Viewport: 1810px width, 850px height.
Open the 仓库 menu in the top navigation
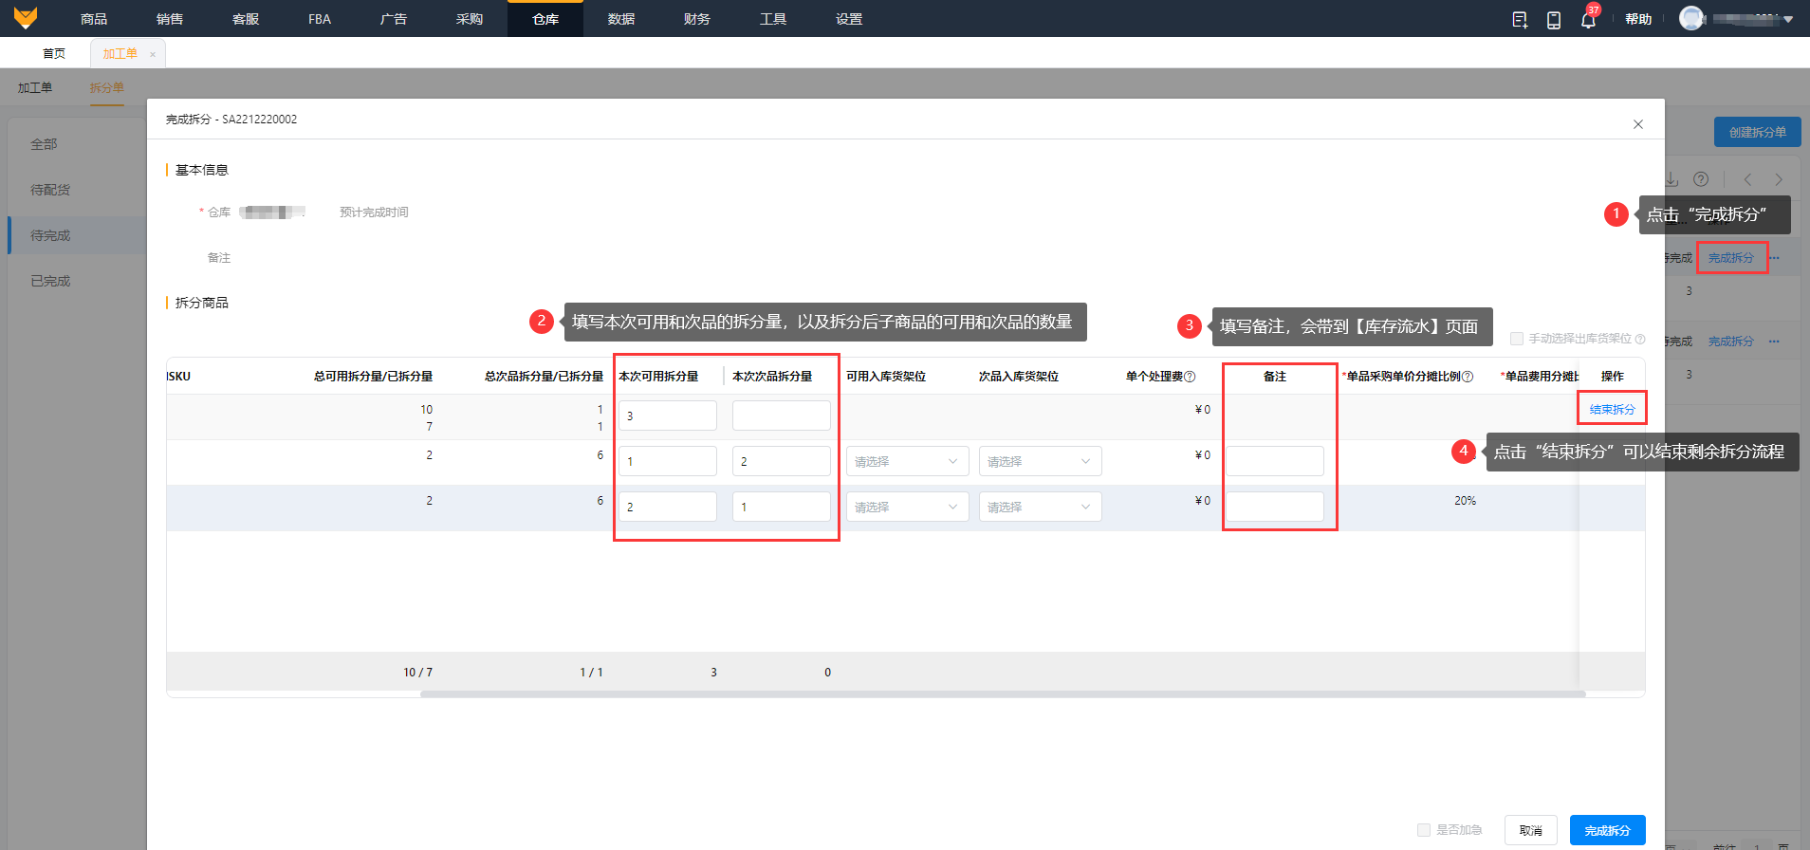(545, 19)
